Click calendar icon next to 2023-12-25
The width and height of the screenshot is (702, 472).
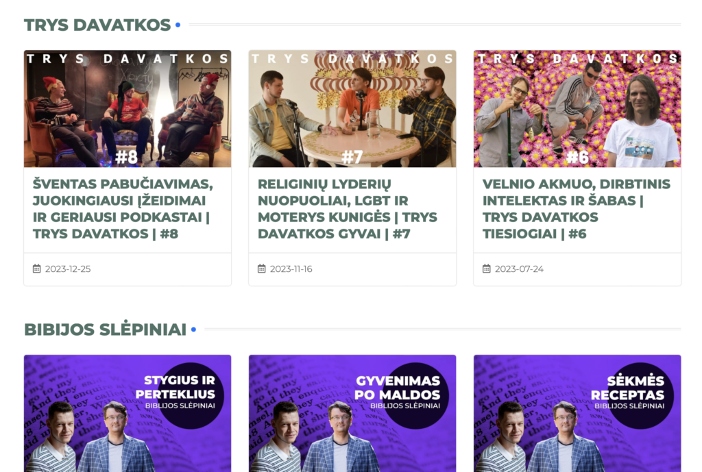tap(37, 269)
